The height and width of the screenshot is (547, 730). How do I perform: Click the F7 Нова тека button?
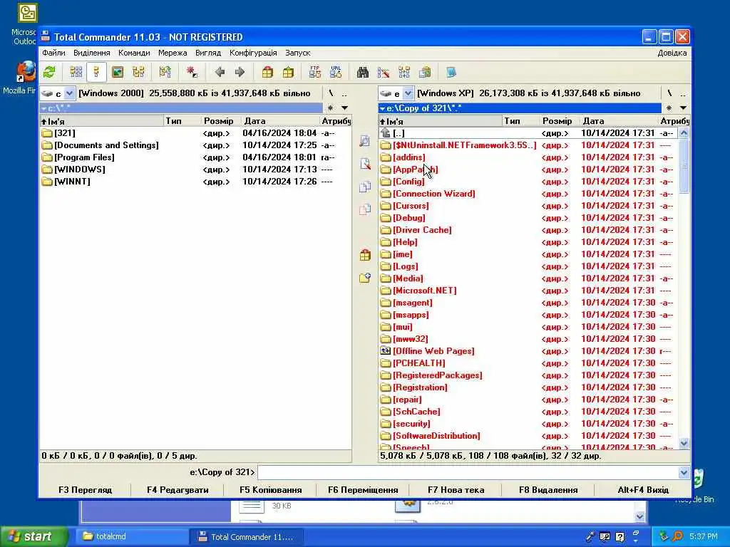[x=456, y=490]
